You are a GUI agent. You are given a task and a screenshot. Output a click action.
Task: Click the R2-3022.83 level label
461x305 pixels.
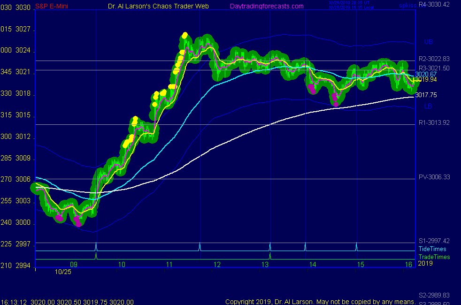click(434, 59)
